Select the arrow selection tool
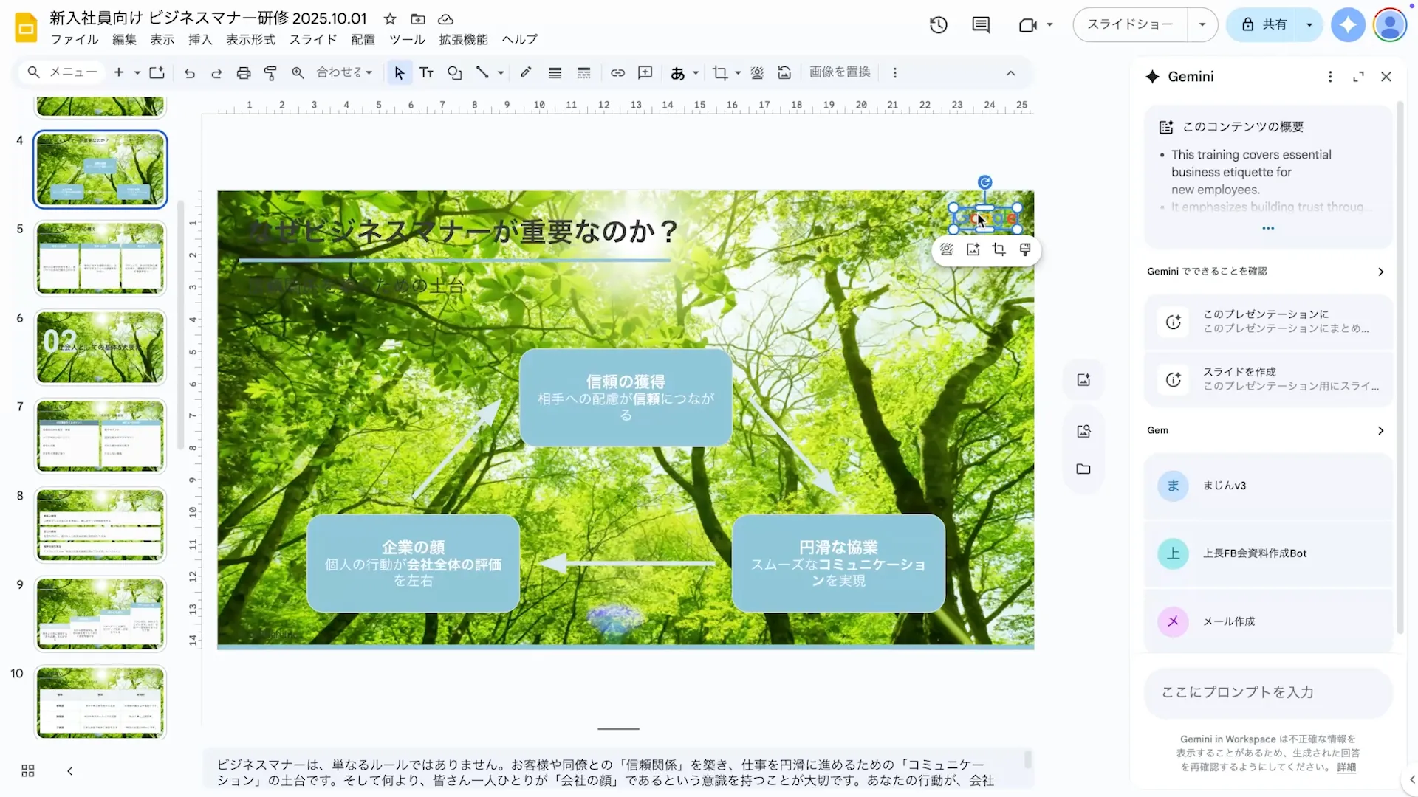The width and height of the screenshot is (1418, 797). click(399, 72)
